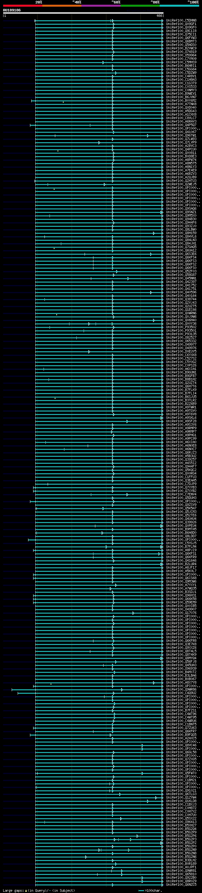Click the cyan ~100% identity legend segment
The width and height of the screenshot is (202, 893).
179,6
